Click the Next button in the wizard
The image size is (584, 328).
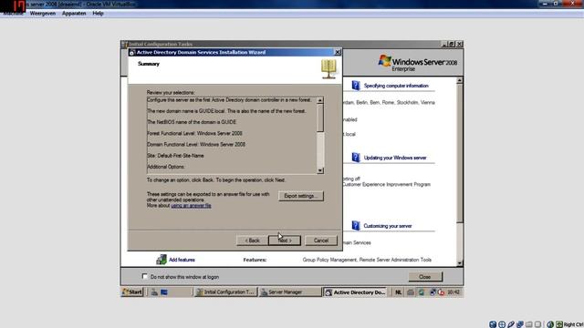point(284,241)
